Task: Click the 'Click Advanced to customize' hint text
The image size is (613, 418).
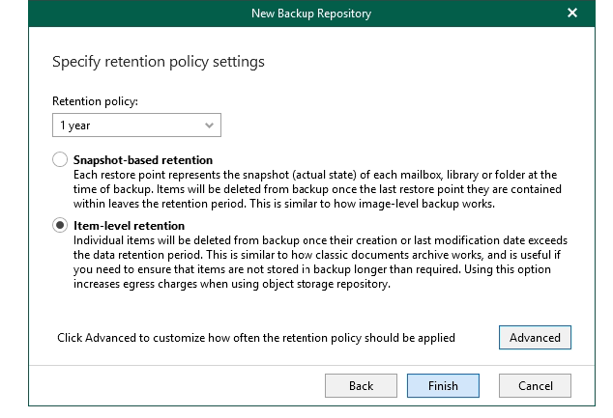Action: [x=256, y=338]
